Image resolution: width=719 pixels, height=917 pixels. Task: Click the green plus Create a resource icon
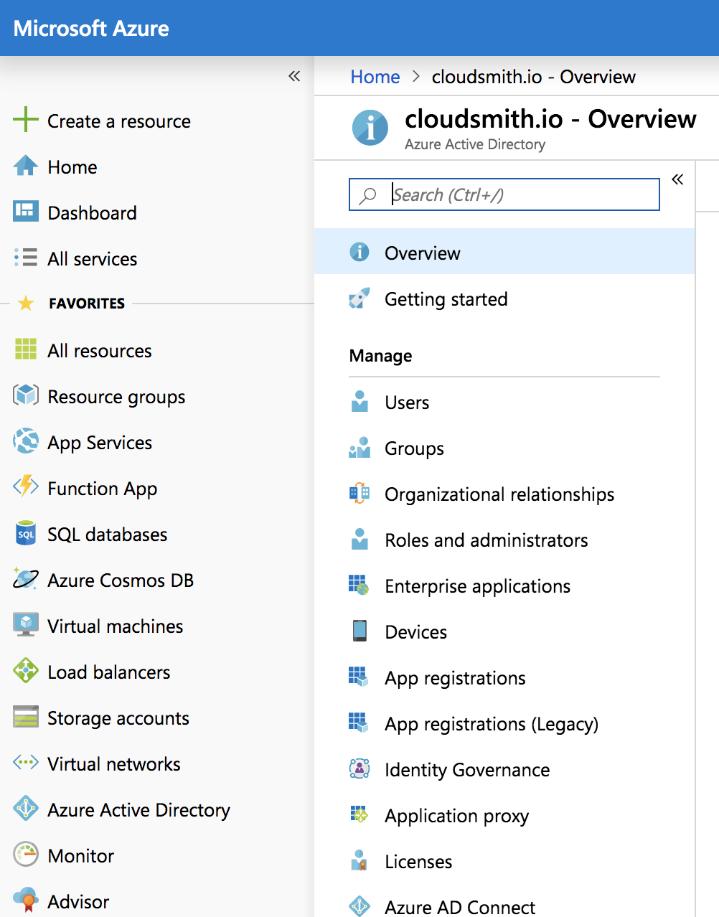[x=26, y=119]
